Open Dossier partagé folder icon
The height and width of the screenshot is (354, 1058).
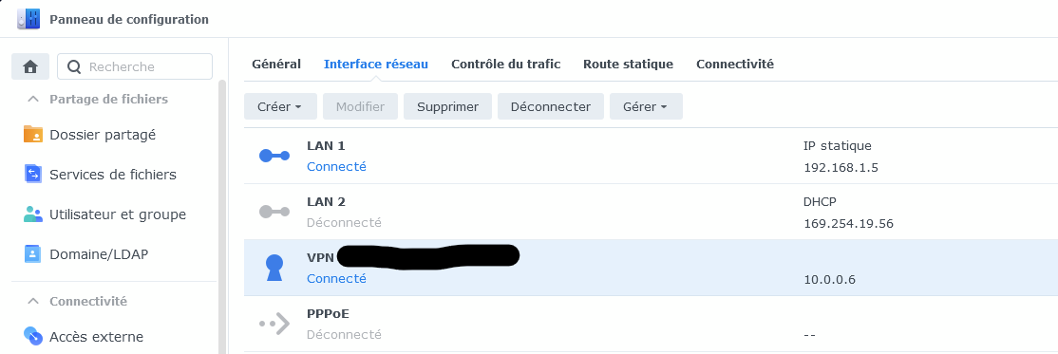pyautogui.click(x=32, y=134)
